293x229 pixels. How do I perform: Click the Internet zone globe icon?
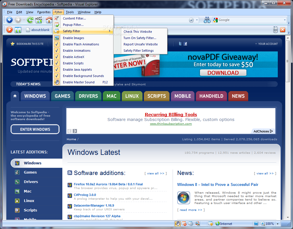point(217,224)
